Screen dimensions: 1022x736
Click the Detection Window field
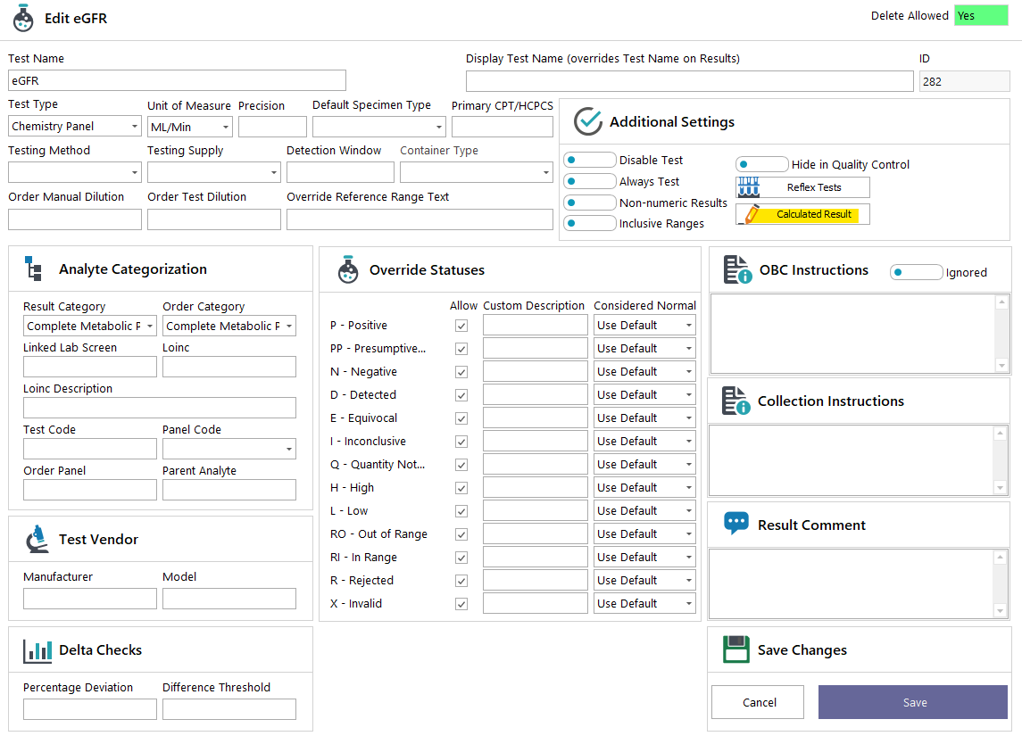pos(340,172)
